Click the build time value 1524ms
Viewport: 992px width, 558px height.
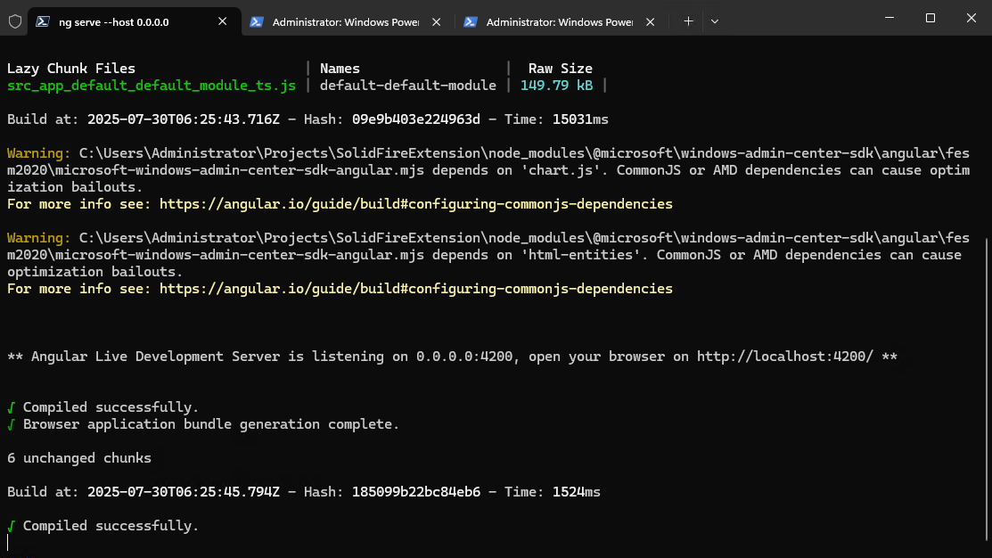(577, 491)
